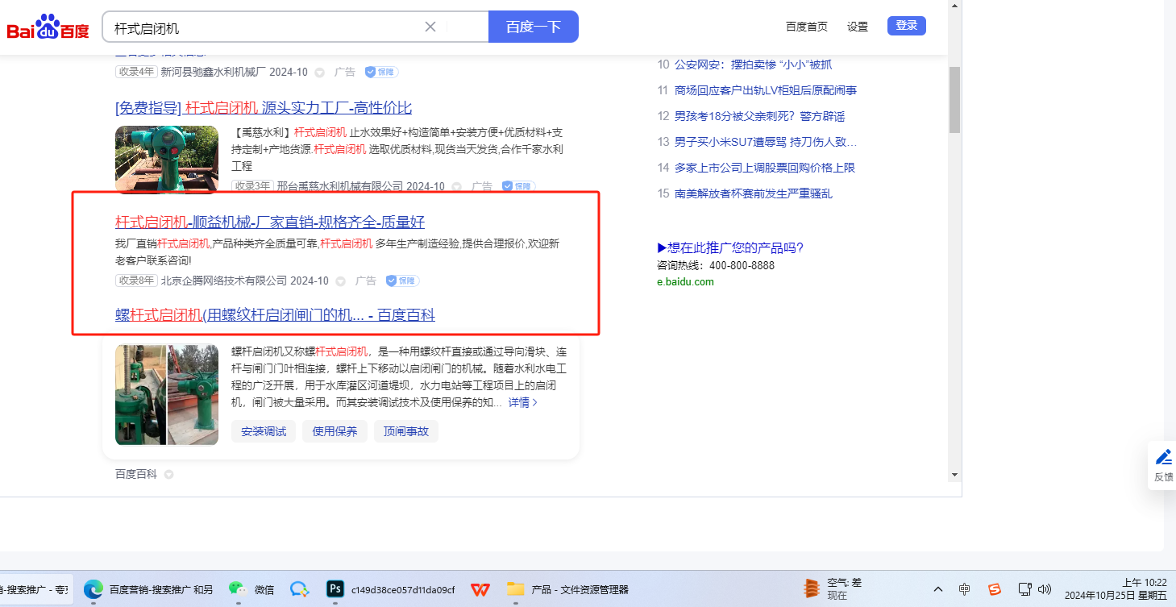Expand 详情 on the Baidu Baike result
The height and width of the screenshot is (607, 1176).
click(x=522, y=402)
